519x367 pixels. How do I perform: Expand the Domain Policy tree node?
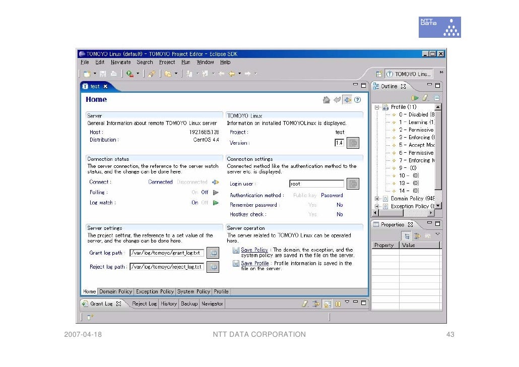click(377, 199)
